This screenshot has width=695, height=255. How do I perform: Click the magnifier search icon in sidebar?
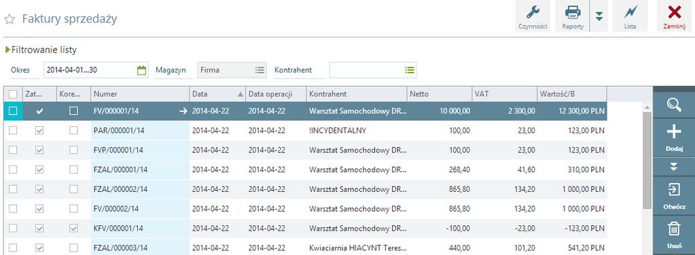(674, 105)
